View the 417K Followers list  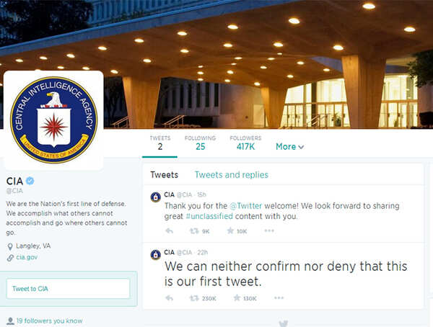click(245, 143)
